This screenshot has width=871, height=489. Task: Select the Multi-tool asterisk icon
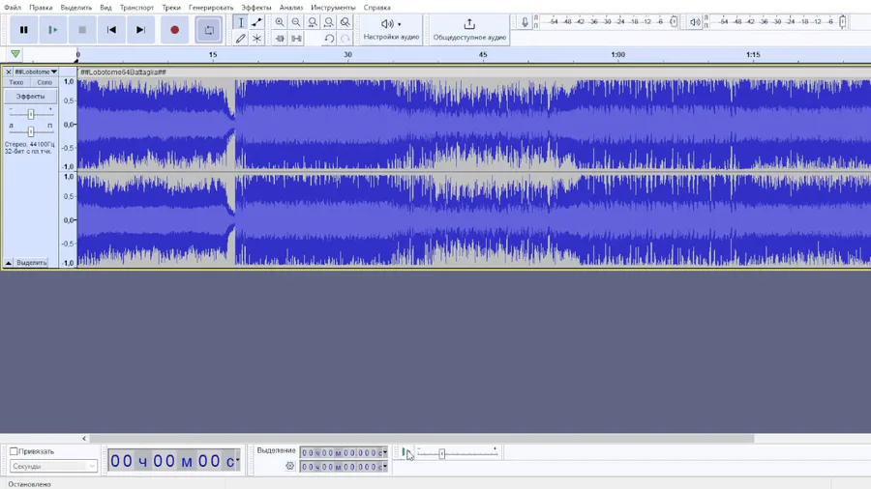tap(256, 39)
